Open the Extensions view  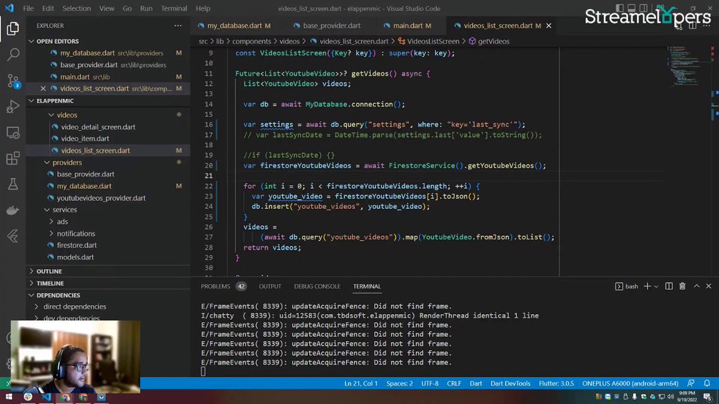pos(13,158)
